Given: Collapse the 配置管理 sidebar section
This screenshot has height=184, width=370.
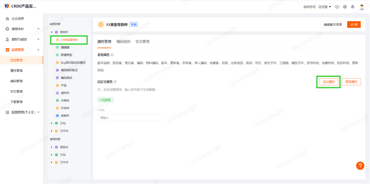Looking at the screenshot, I should 38,50.
